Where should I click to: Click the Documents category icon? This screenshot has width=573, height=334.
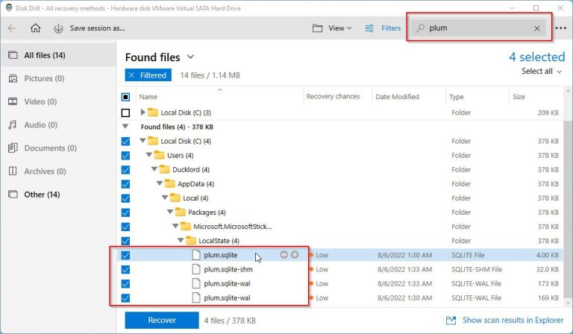coord(13,148)
